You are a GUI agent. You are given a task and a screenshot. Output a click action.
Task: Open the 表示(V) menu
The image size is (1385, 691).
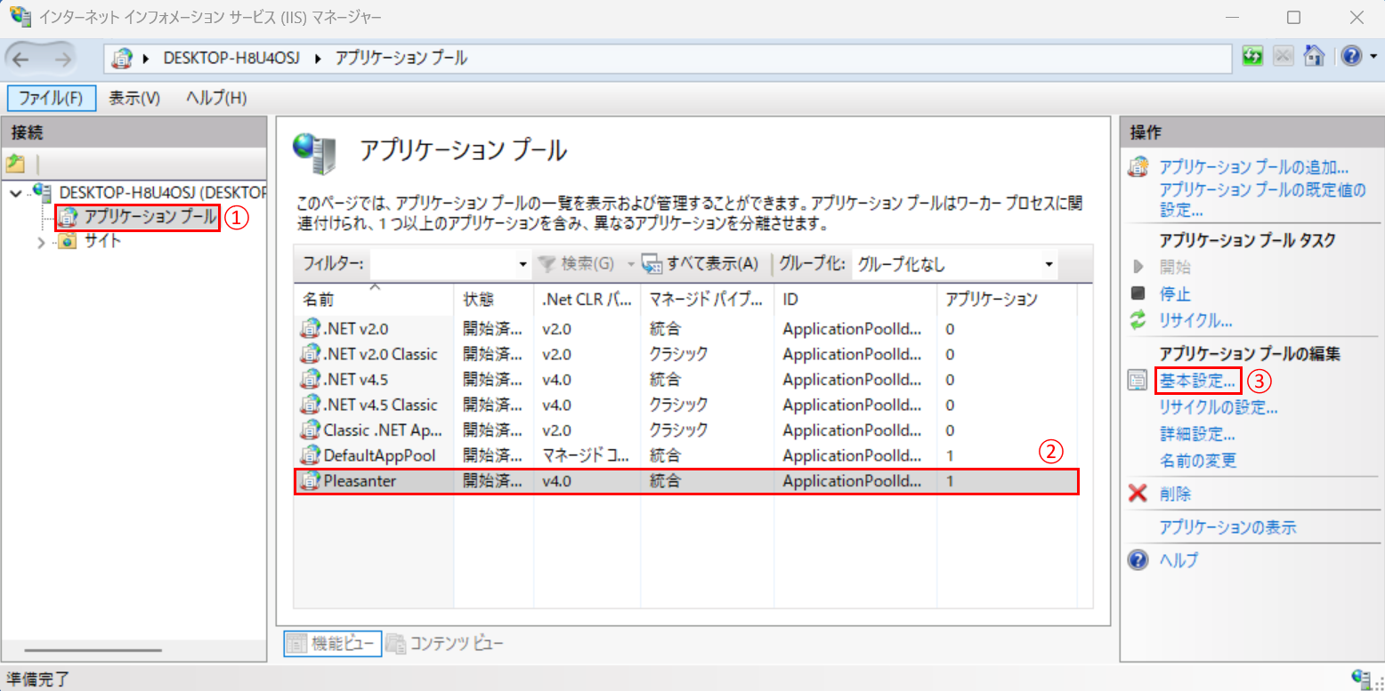[x=134, y=98]
